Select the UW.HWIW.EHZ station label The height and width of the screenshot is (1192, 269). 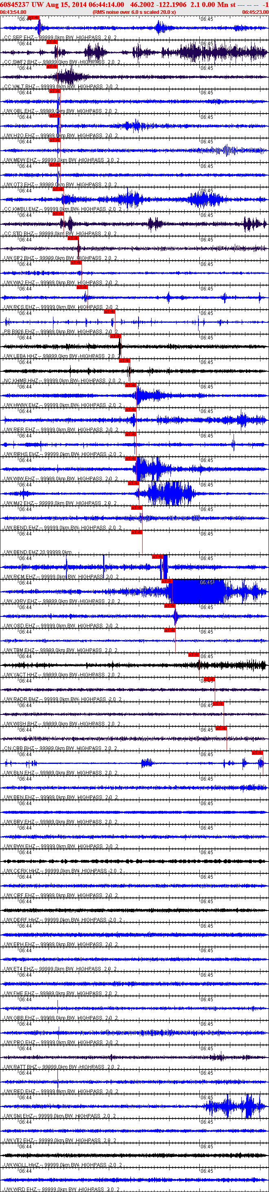[62, 405]
